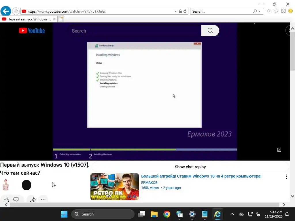Click the taskbar Search box
The image size is (295, 221).
[x=103, y=214]
